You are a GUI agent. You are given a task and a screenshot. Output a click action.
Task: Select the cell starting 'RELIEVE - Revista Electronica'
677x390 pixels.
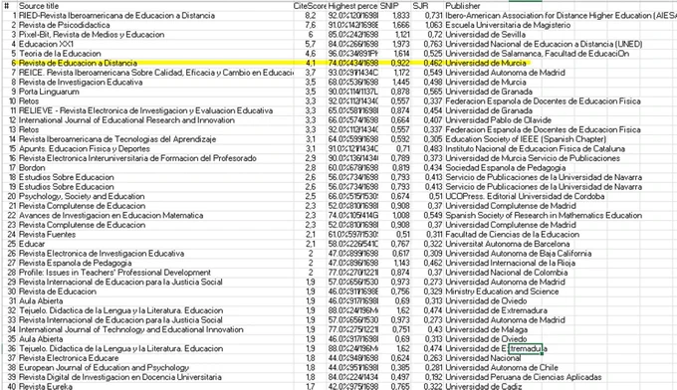pos(145,110)
